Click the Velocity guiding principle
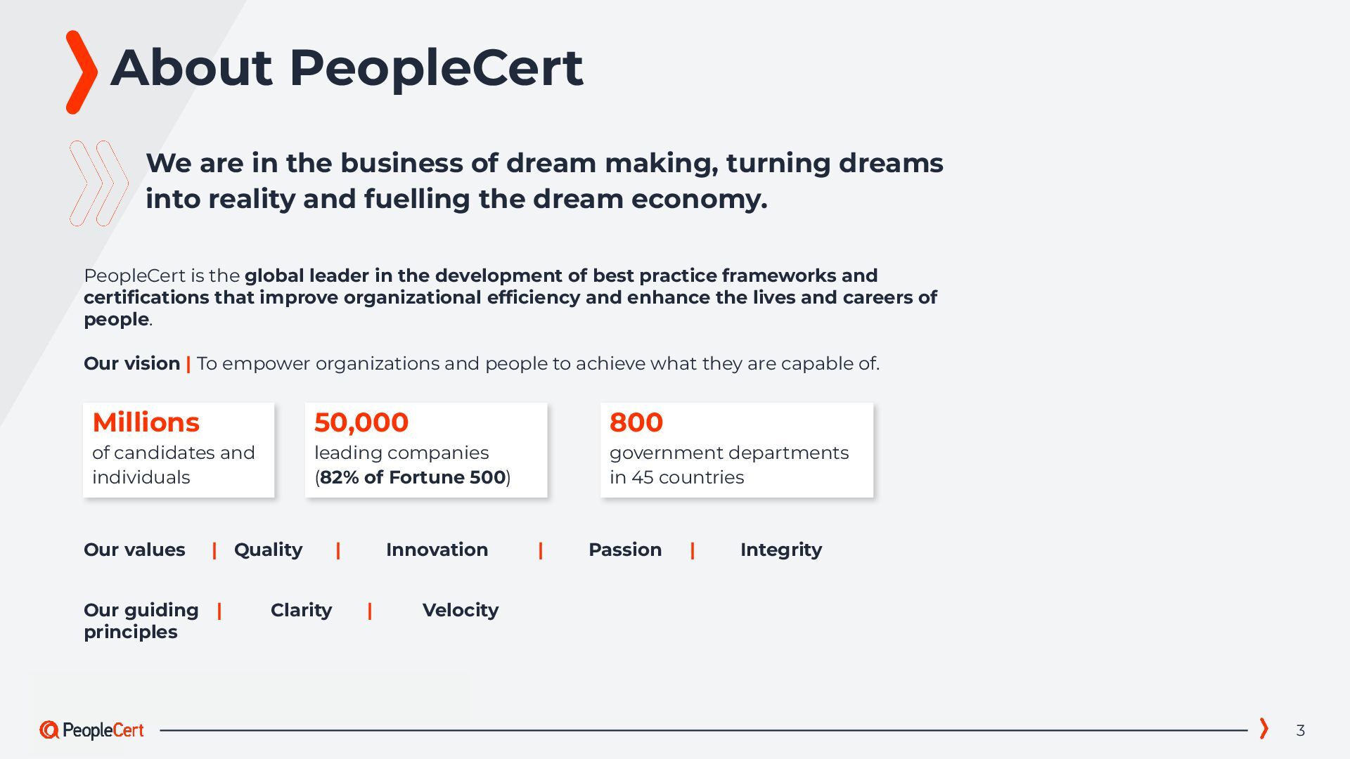 click(x=460, y=610)
